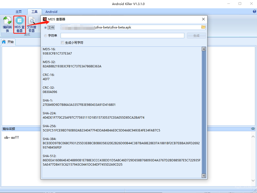This screenshot has width=257, height=193.
Task: Click the SHA-512 label
Action: pyautogui.click(x=49, y=156)
